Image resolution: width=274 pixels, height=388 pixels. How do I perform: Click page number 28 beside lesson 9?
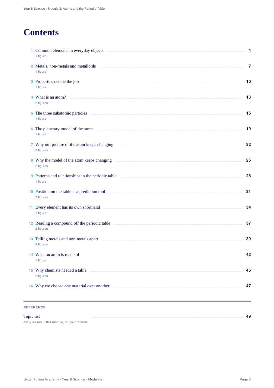click(248, 176)
